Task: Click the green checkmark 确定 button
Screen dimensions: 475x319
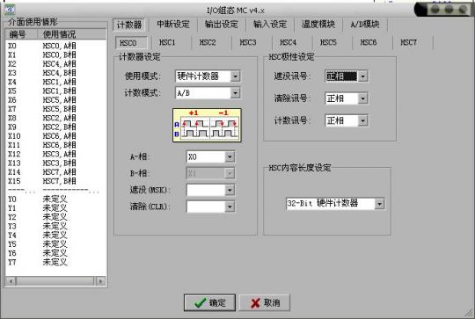Action: (x=209, y=302)
